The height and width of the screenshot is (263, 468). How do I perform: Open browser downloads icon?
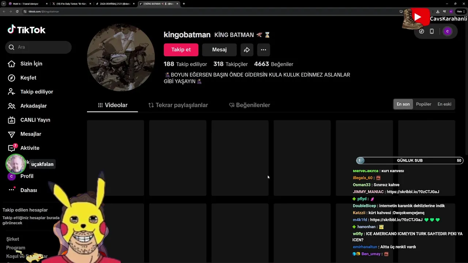pos(438,11)
